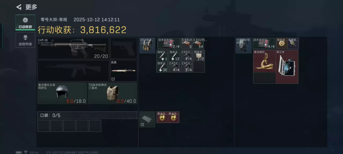Click the first empty pocket slot

[x=43, y=126]
